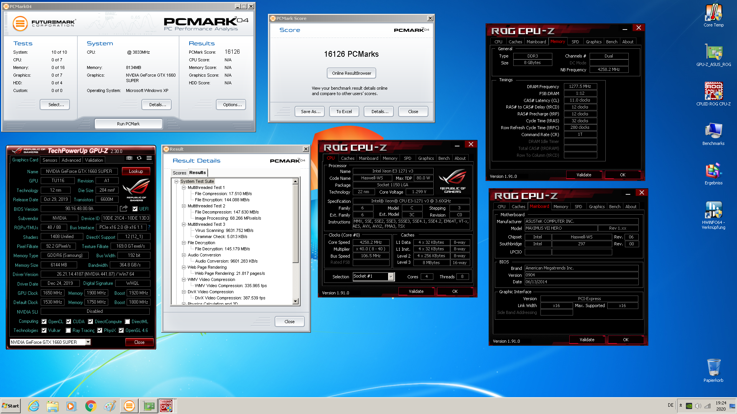The width and height of the screenshot is (737, 414).
Task: Click the Select... button under Tests
Action: 56,105
